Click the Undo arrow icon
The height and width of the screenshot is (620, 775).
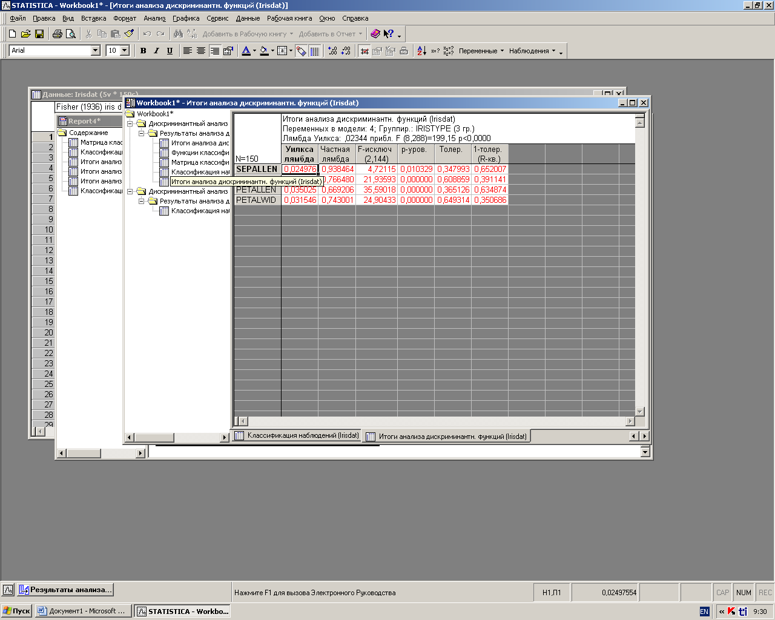pyautogui.click(x=147, y=34)
